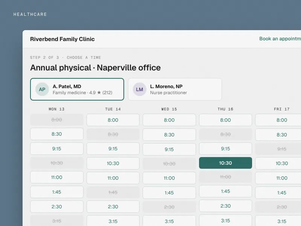Click the crossed-out Friday 17 9:15 slot
Screen dimensions: 301x226
[x=278, y=149]
